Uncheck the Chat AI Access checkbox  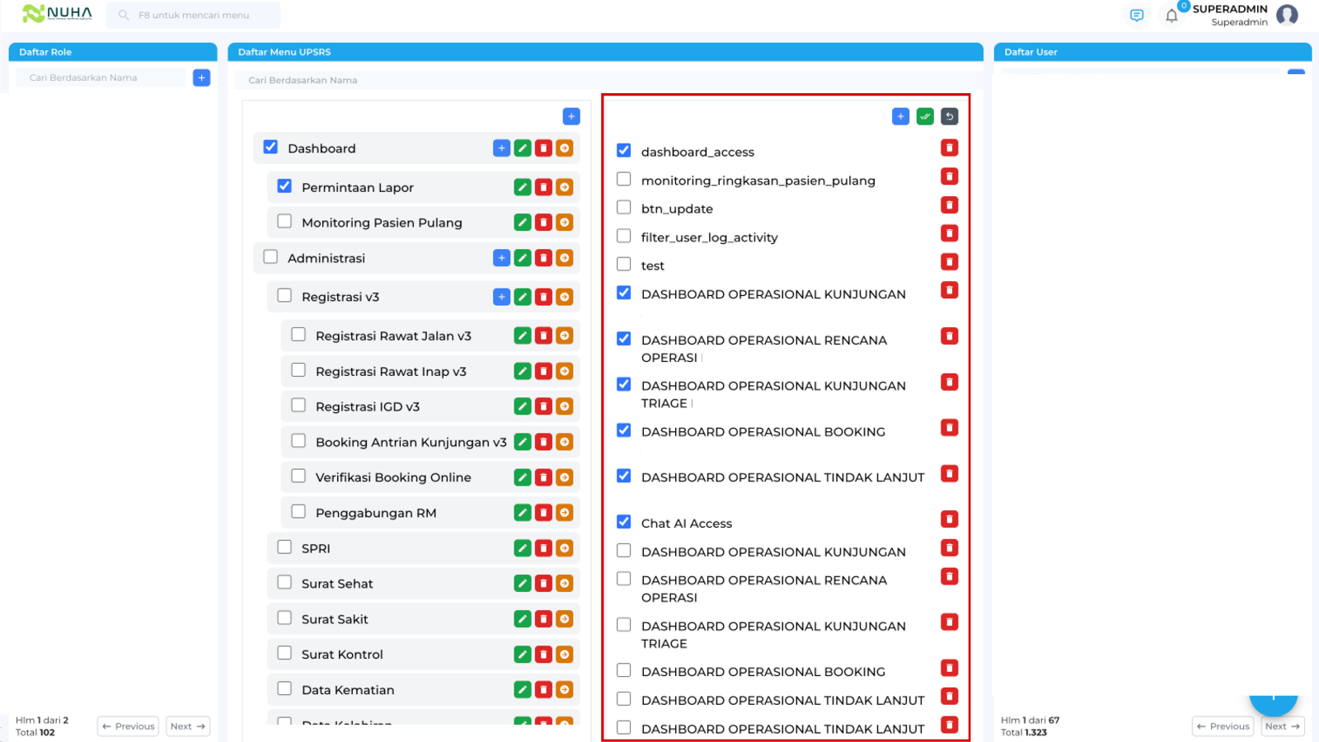[624, 522]
